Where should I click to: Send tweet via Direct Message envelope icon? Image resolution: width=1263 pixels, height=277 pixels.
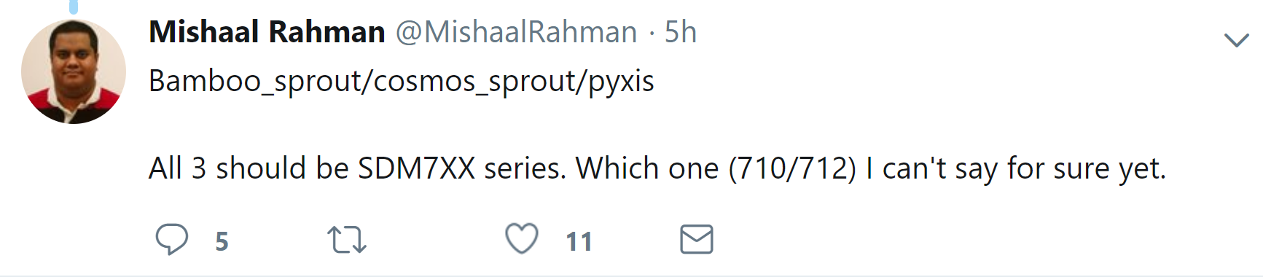697,239
